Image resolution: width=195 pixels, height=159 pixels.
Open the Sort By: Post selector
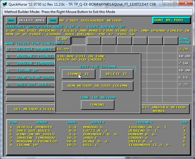tap(172, 20)
